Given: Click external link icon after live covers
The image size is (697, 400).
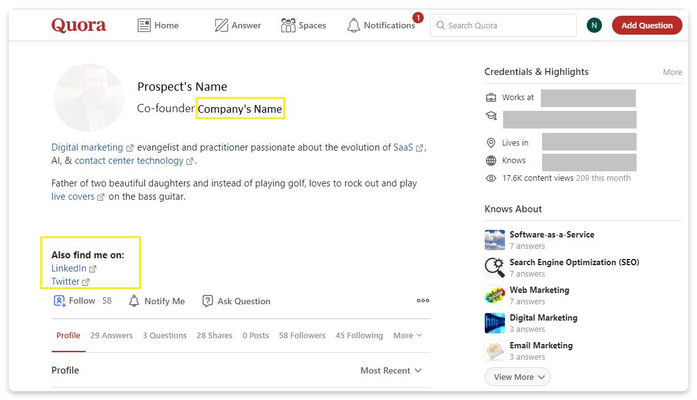Looking at the screenshot, I should (101, 197).
